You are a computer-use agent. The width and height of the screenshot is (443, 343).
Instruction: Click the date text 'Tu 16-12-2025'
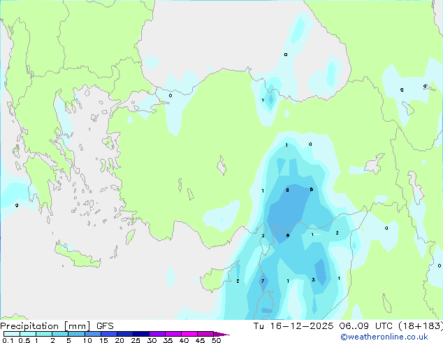(293, 326)
